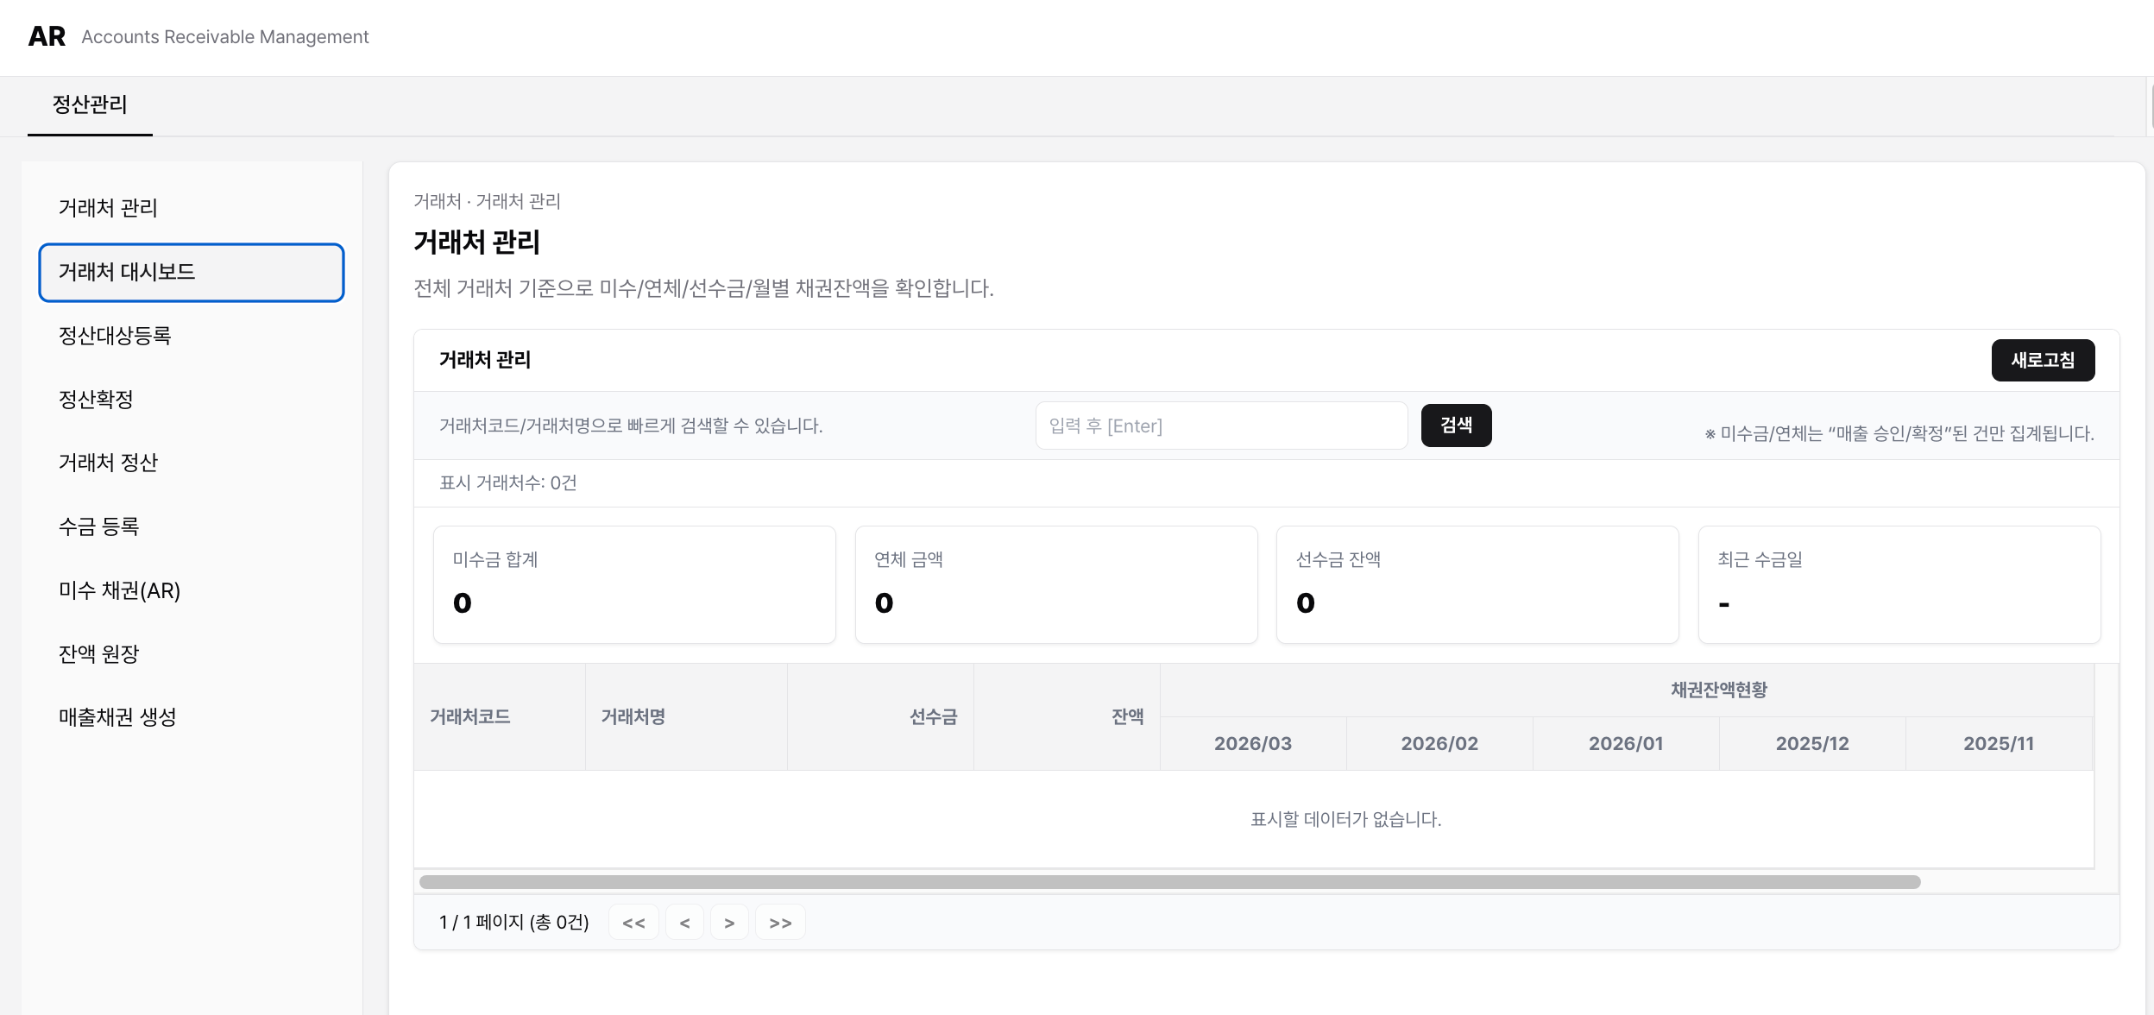This screenshot has height=1015, width=2154.
Task: Click the 검색 search button
Action: pos(1456,426)
